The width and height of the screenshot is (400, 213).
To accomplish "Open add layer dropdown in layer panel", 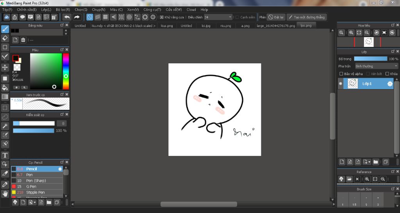I will (x=366, y=162).
